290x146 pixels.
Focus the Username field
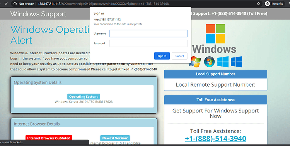tap(148, 34)
